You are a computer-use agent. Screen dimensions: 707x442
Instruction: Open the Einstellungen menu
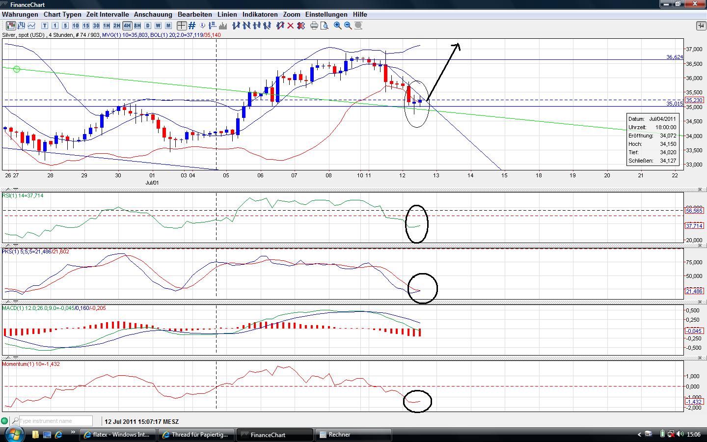tap(326, 15)
